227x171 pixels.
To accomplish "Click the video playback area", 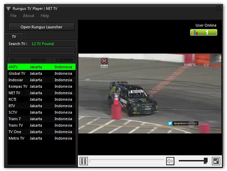I will (x=150, y=94).
